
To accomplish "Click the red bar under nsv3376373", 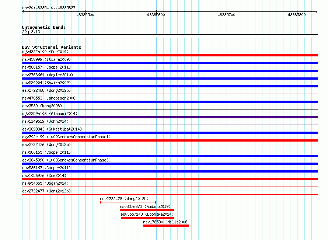I will click(x=147, y=210).
